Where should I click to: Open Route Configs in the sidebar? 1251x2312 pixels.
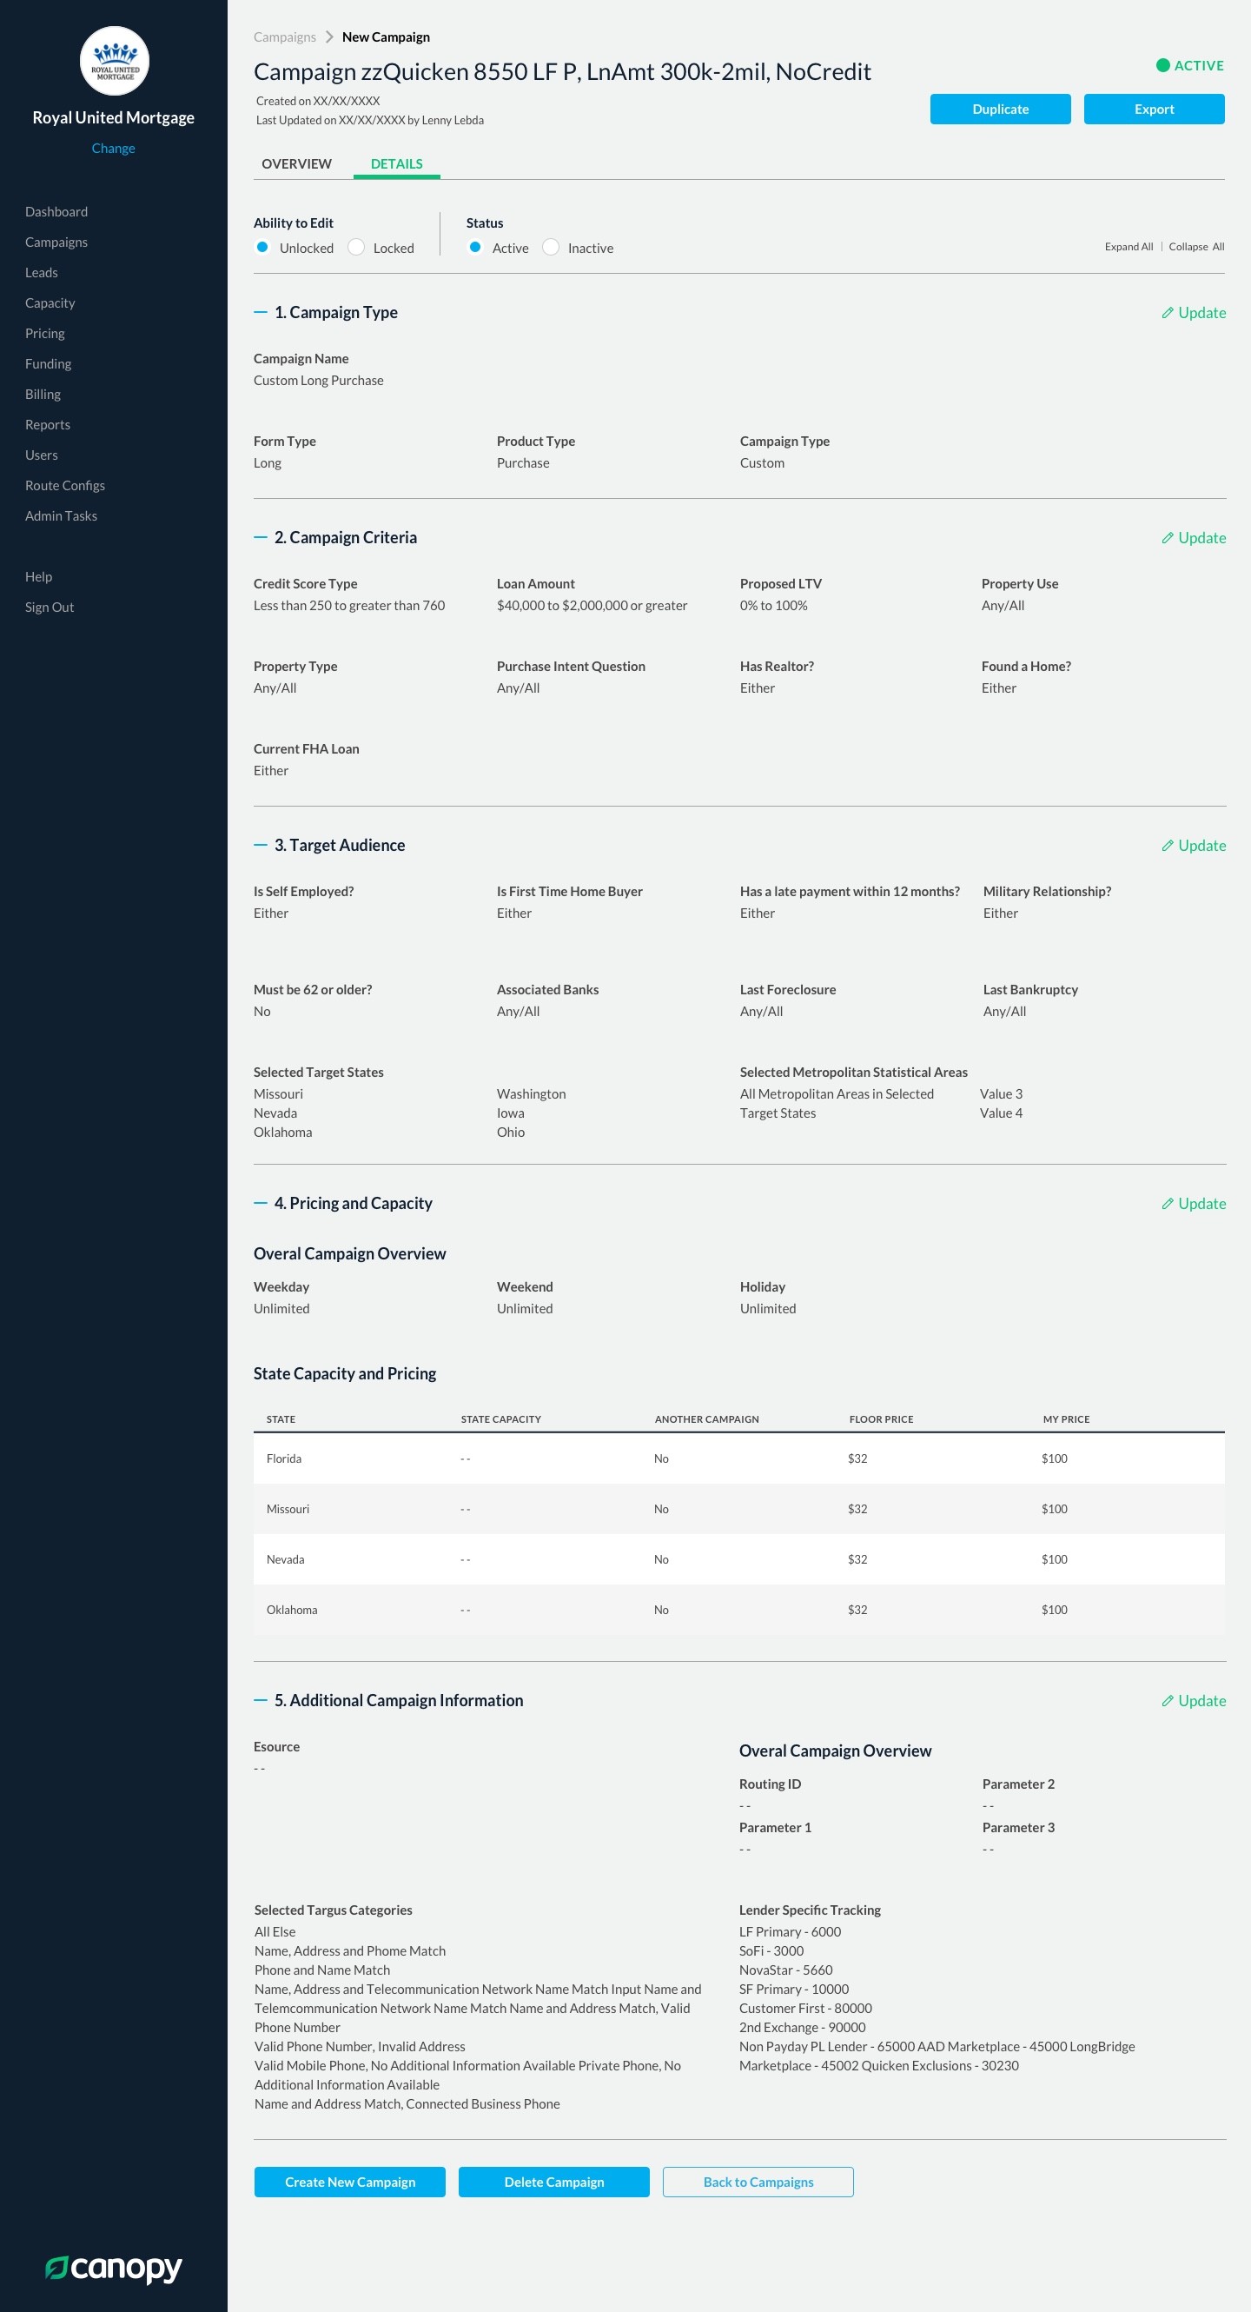point(64,487)
